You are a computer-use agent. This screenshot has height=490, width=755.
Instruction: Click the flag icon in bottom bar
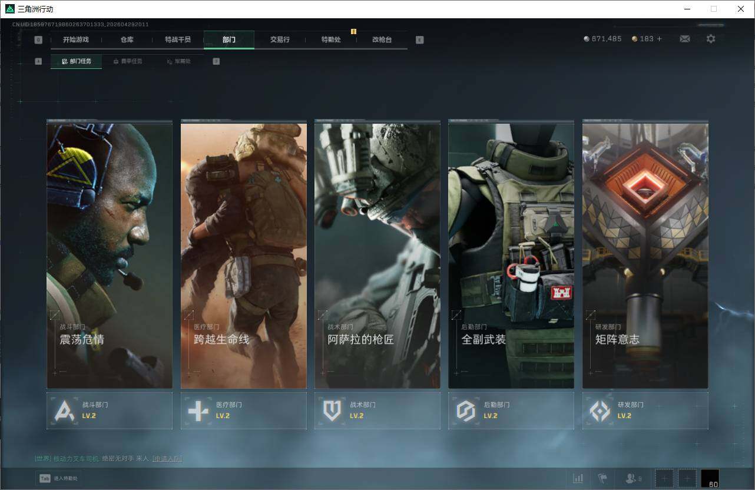(602, 478)
